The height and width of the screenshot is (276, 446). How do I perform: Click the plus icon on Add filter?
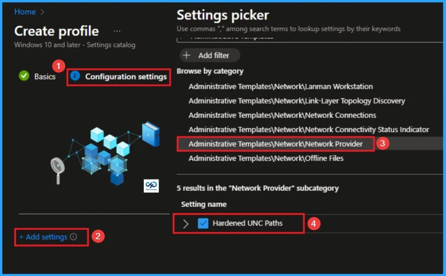click(x=187, y=55)
